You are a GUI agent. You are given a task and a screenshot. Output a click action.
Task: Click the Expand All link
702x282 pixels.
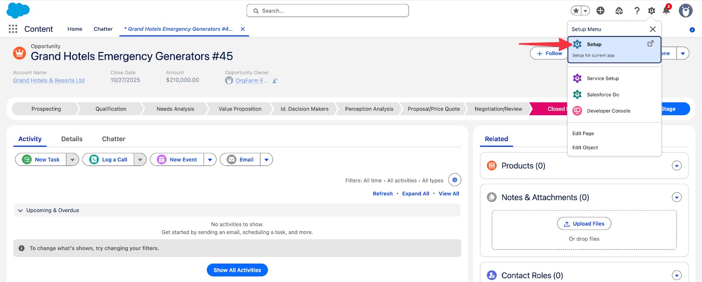point(415,194)
